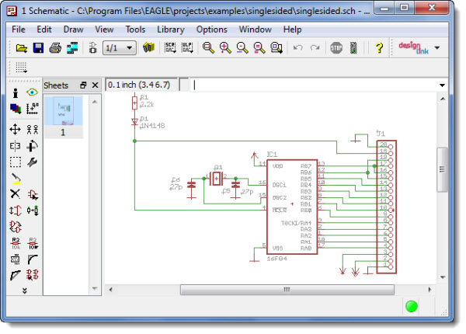Viewport: 466px width, 334px height.
Task: Select the Move tool in left toolbar
Action: click(x=15, y=128)
